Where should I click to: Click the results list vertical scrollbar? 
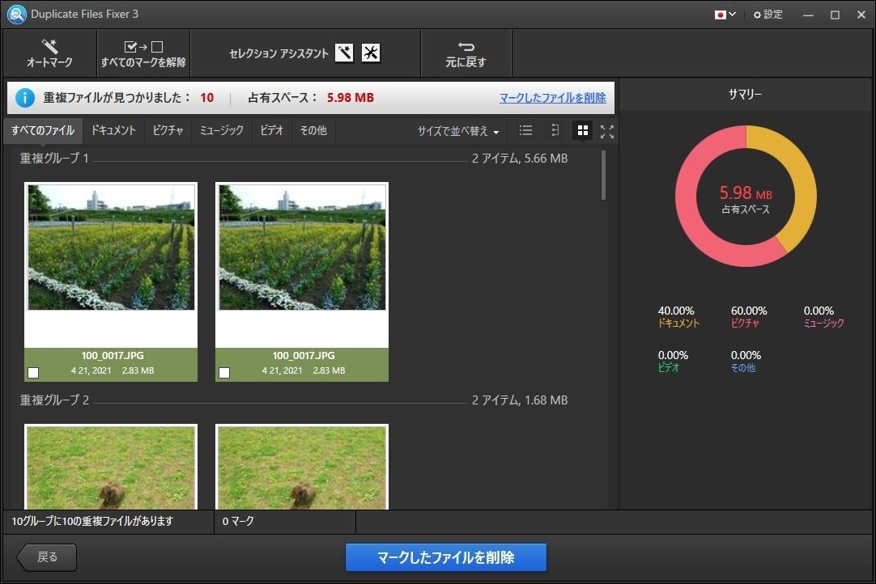[x=603, y=175]
